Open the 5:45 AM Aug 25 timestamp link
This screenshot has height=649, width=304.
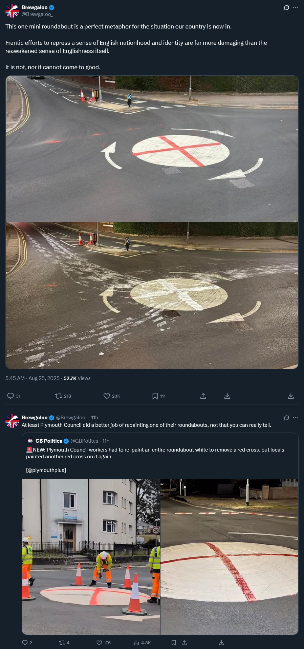tap(32, 378)
